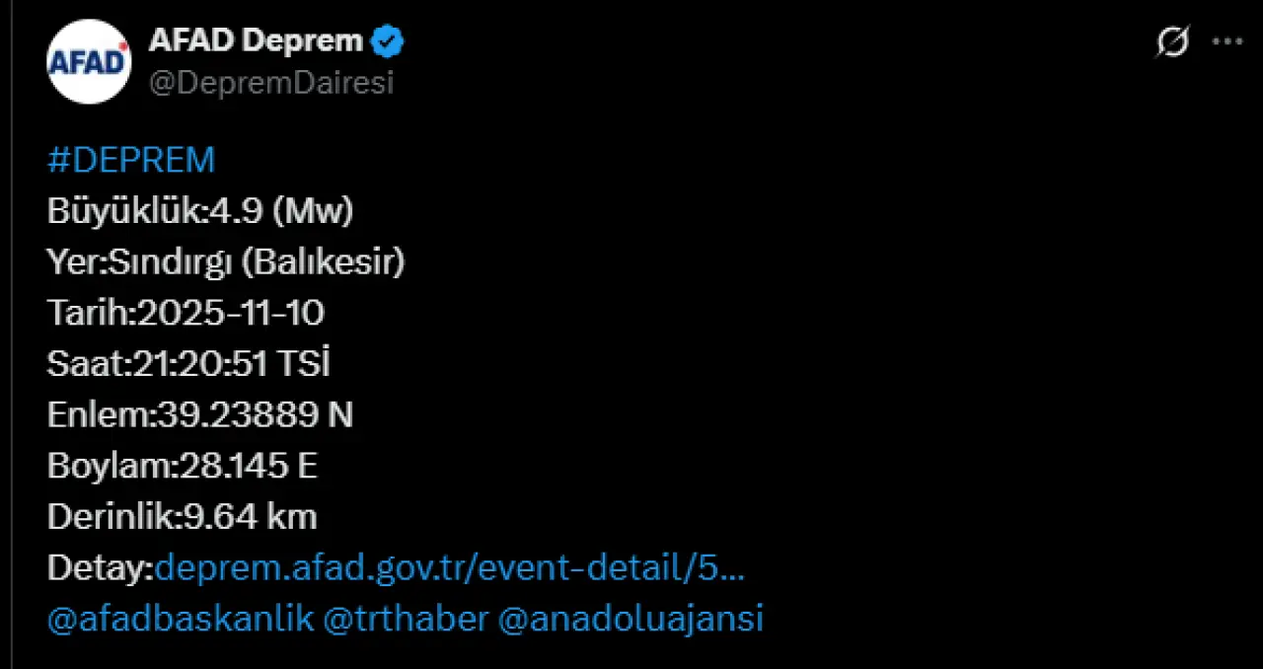Click the @DepremDairesi handle

coord(270,84)
